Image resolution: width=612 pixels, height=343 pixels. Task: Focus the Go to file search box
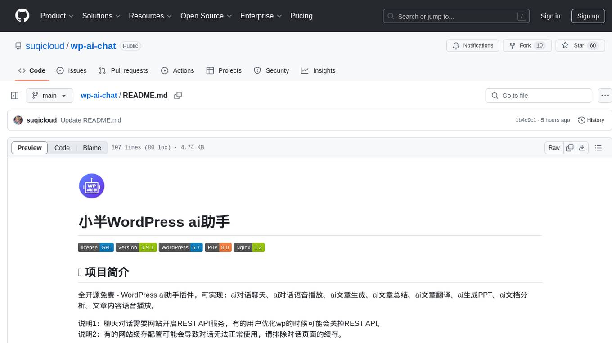(539, 96)
